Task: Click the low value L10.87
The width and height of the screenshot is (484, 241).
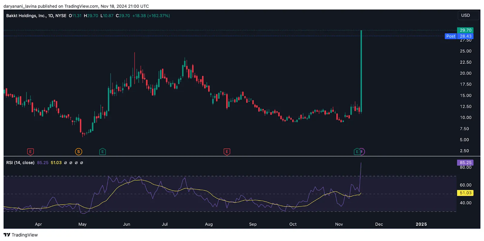Action: click(107, 16)
